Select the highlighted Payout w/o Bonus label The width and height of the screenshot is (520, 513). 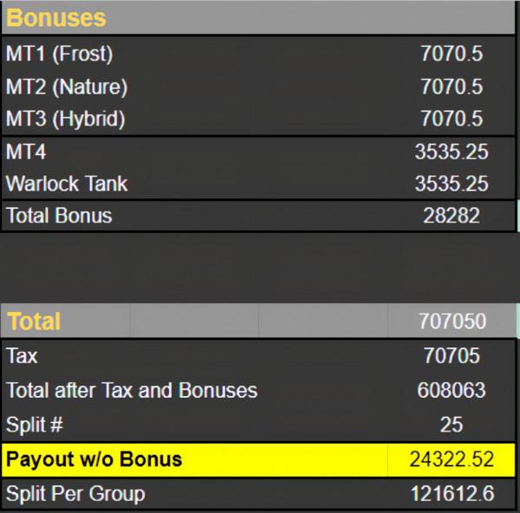(94, 459)
